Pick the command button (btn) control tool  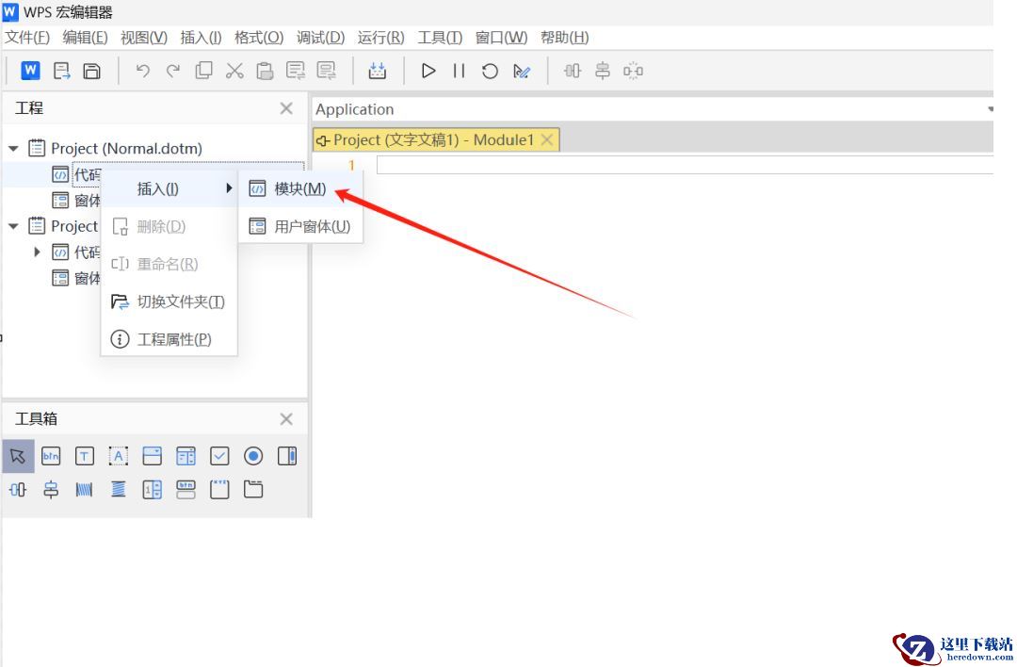(51, 456)
